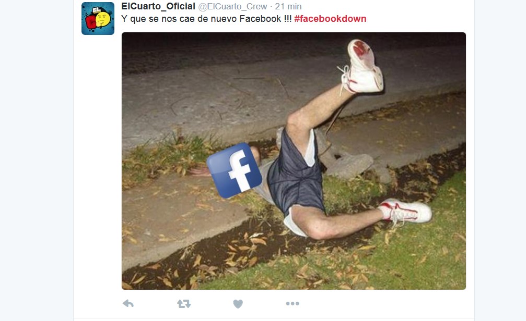Open the ElCuarto_Oficial display name link

[158, 6]
